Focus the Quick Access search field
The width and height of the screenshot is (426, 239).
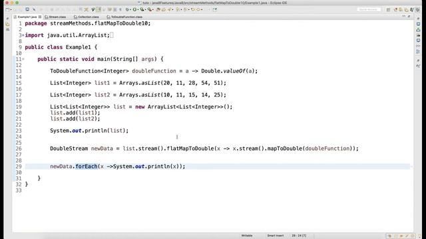[x=368, y=9]
